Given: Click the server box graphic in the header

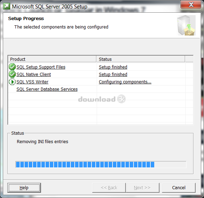Looking at the screenshot, I should pyautogui.click(x=186, y=25).
